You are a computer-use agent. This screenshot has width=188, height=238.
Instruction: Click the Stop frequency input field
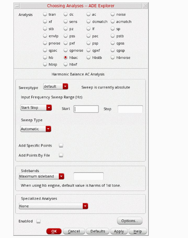pos(130,109)
